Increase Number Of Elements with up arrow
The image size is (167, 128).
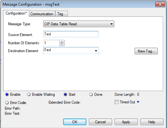click(x=62, y=42)
